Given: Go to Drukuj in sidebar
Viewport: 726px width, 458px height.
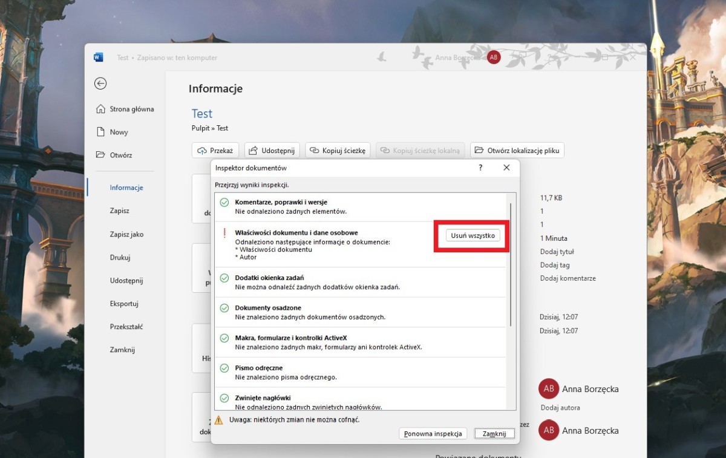Looking at the screenshot, I should [x=120, y=258].
